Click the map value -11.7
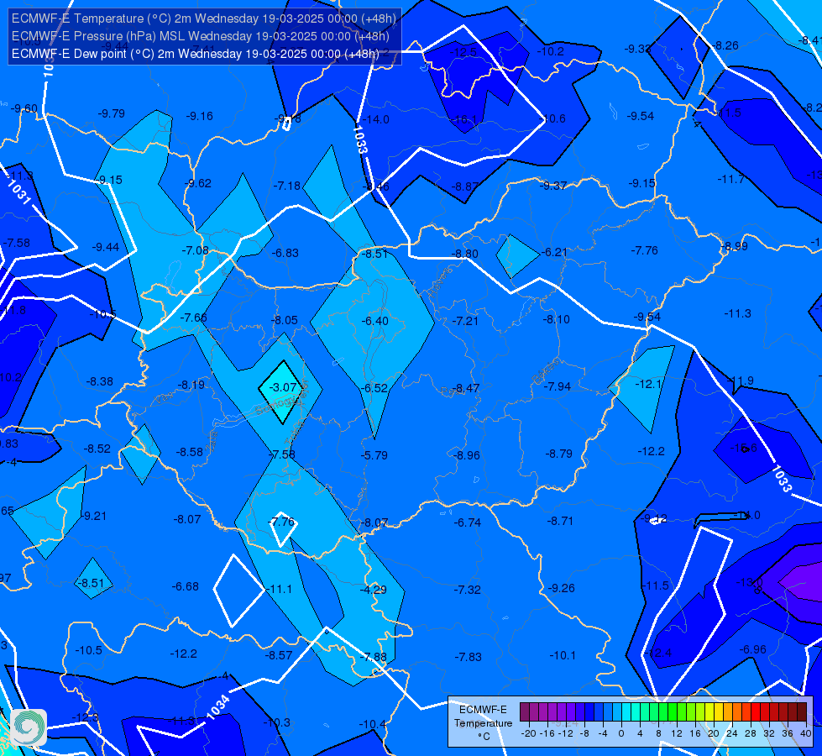822x756 pixels. (x=730, y=180)
